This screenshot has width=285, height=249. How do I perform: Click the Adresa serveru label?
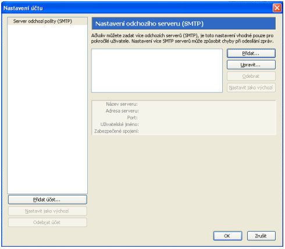[122, 111]
